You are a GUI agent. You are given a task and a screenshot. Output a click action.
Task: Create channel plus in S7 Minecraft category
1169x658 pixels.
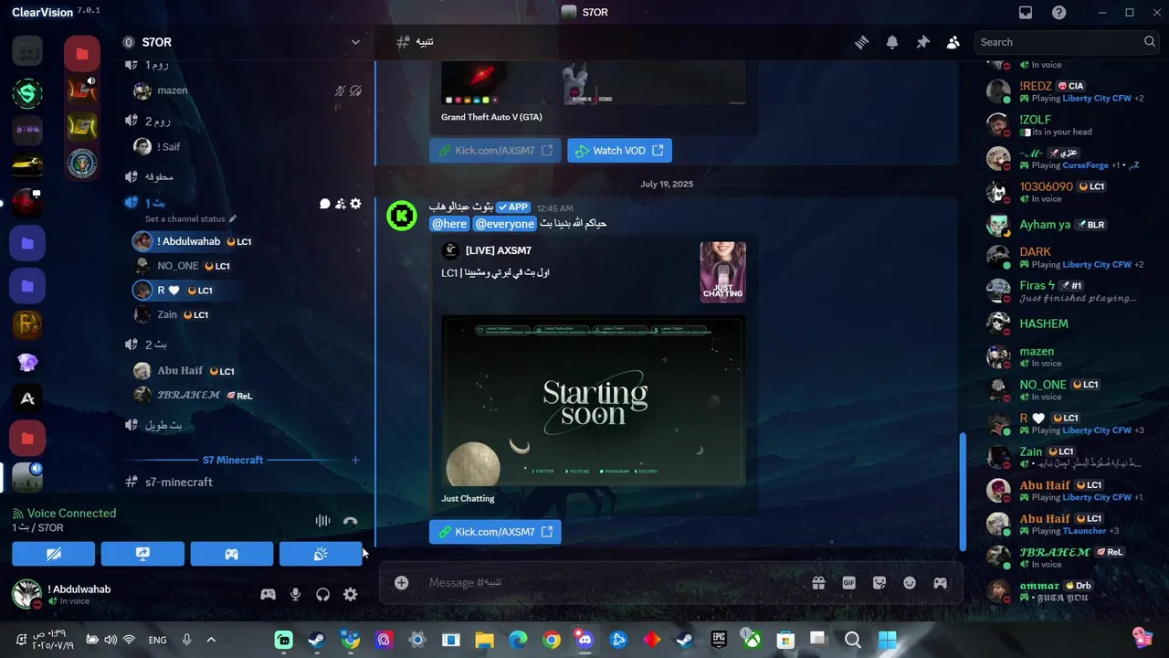click(355, 460)
